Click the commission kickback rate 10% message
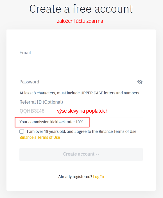163x198 pixels. click(x=51, y=122)
